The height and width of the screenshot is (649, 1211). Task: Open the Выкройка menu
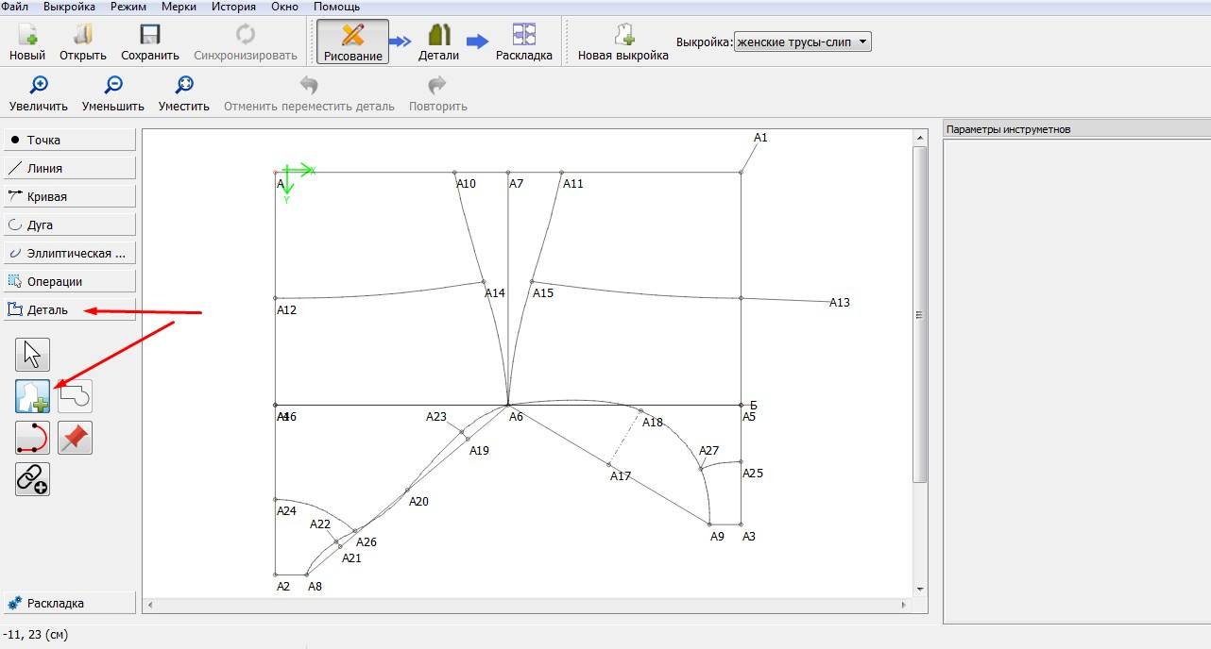(x=69, y=7)
